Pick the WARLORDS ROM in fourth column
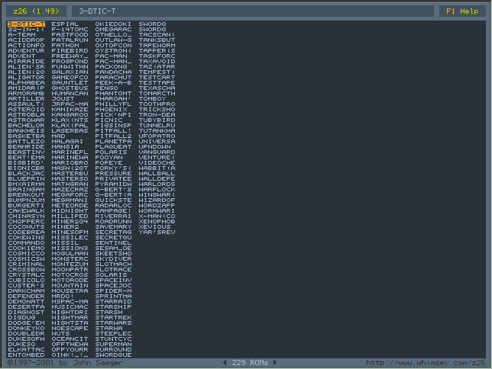 point(157,184)
